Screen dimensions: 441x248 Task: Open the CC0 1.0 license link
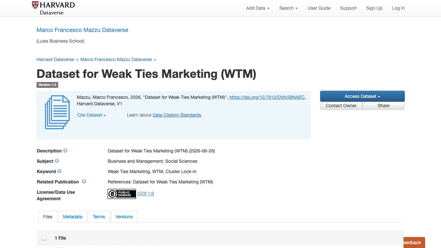pos(146,194)
